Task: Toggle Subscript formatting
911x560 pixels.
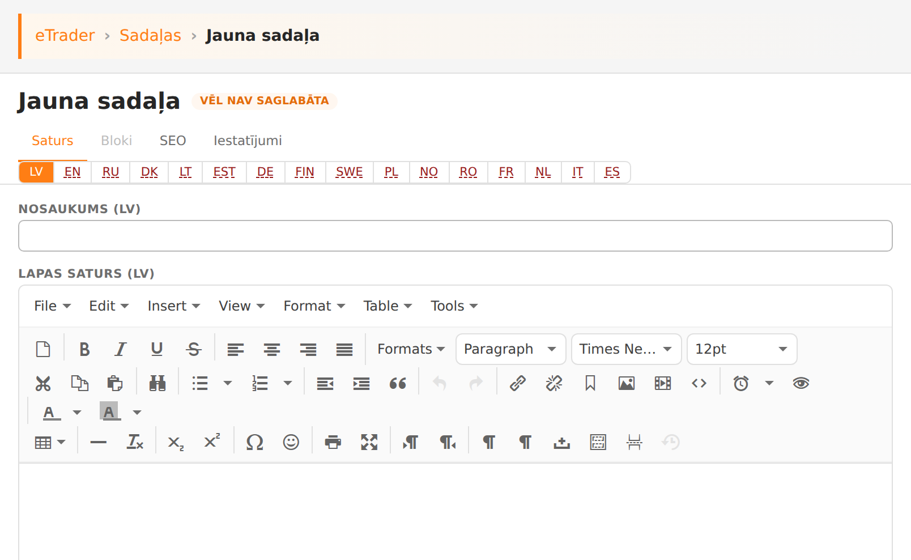Action: [176, 442]
